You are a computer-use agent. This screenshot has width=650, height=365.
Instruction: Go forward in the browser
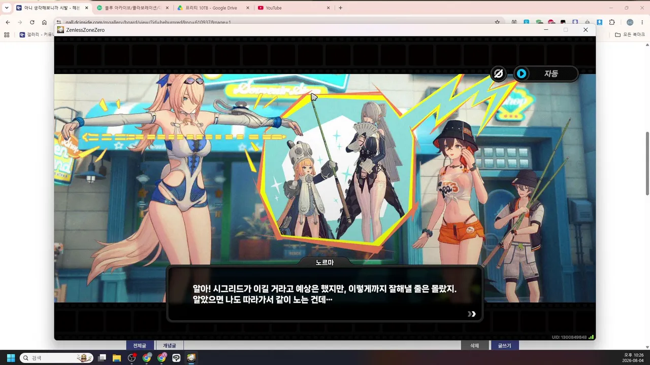click(20, 22)
